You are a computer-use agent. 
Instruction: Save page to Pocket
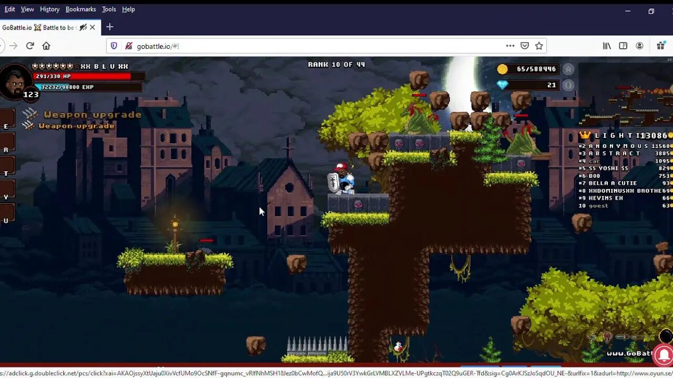pyautogui.click(x=524, y=46)
